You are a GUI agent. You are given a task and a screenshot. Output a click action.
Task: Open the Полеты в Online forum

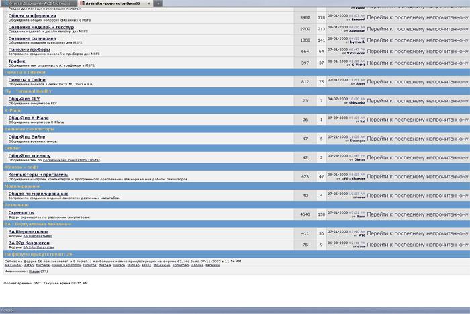click(x=27, y=80)
